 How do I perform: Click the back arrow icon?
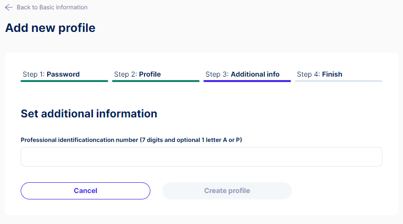coord(9,7)
